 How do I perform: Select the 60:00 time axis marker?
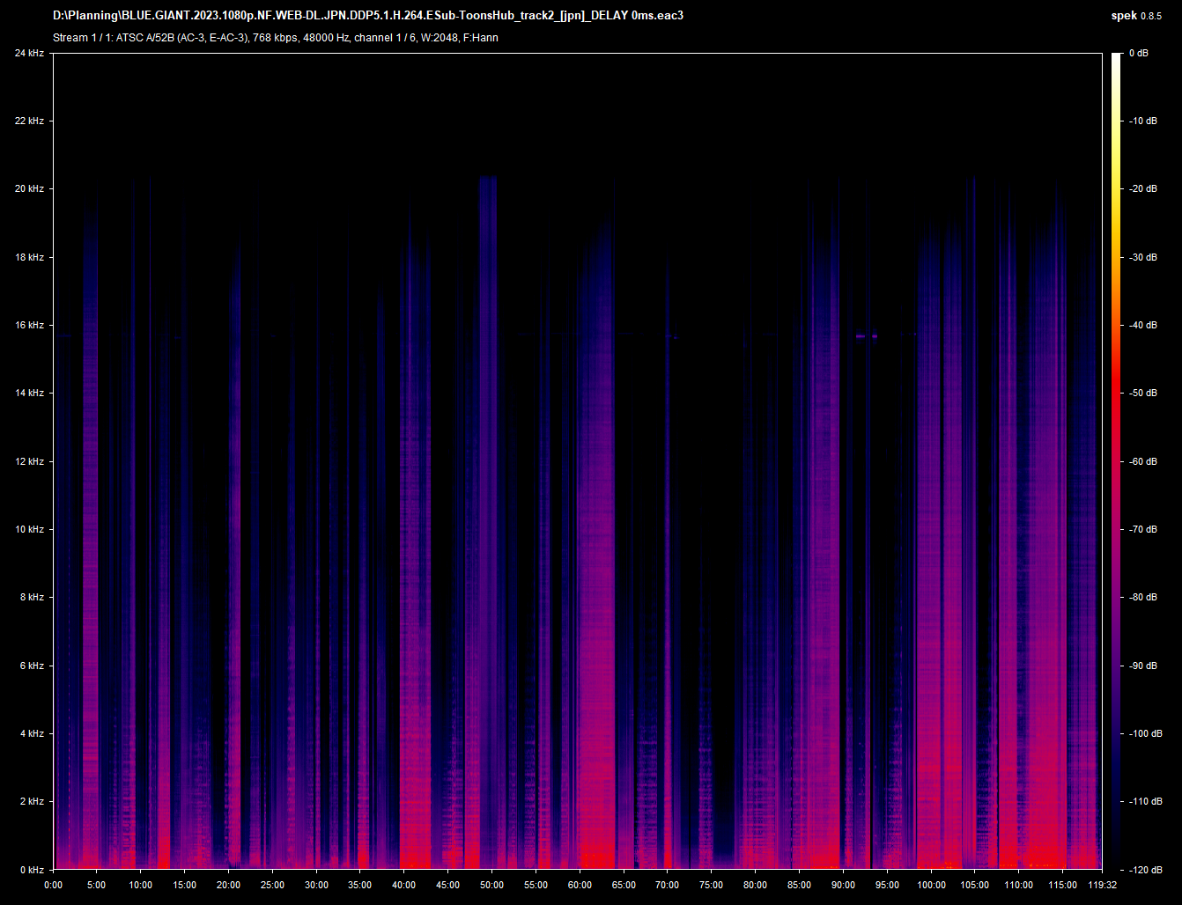[x=580, y=885]
